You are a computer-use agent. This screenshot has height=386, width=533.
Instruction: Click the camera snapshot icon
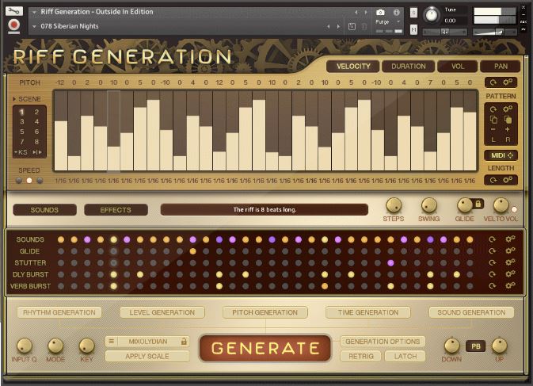(380, 13)
